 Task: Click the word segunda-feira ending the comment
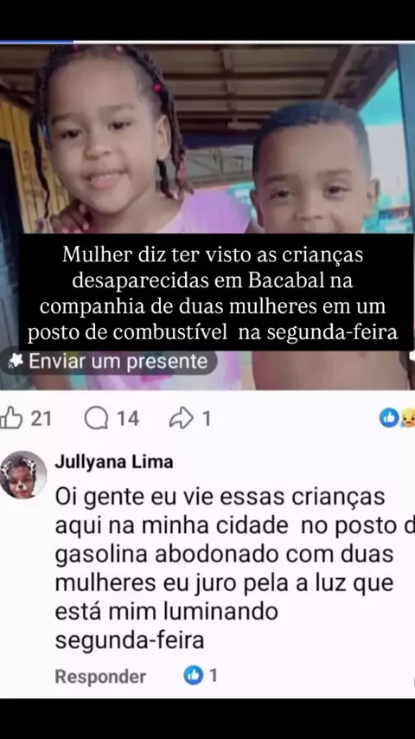pyautogui.click(x=130, y=640)
